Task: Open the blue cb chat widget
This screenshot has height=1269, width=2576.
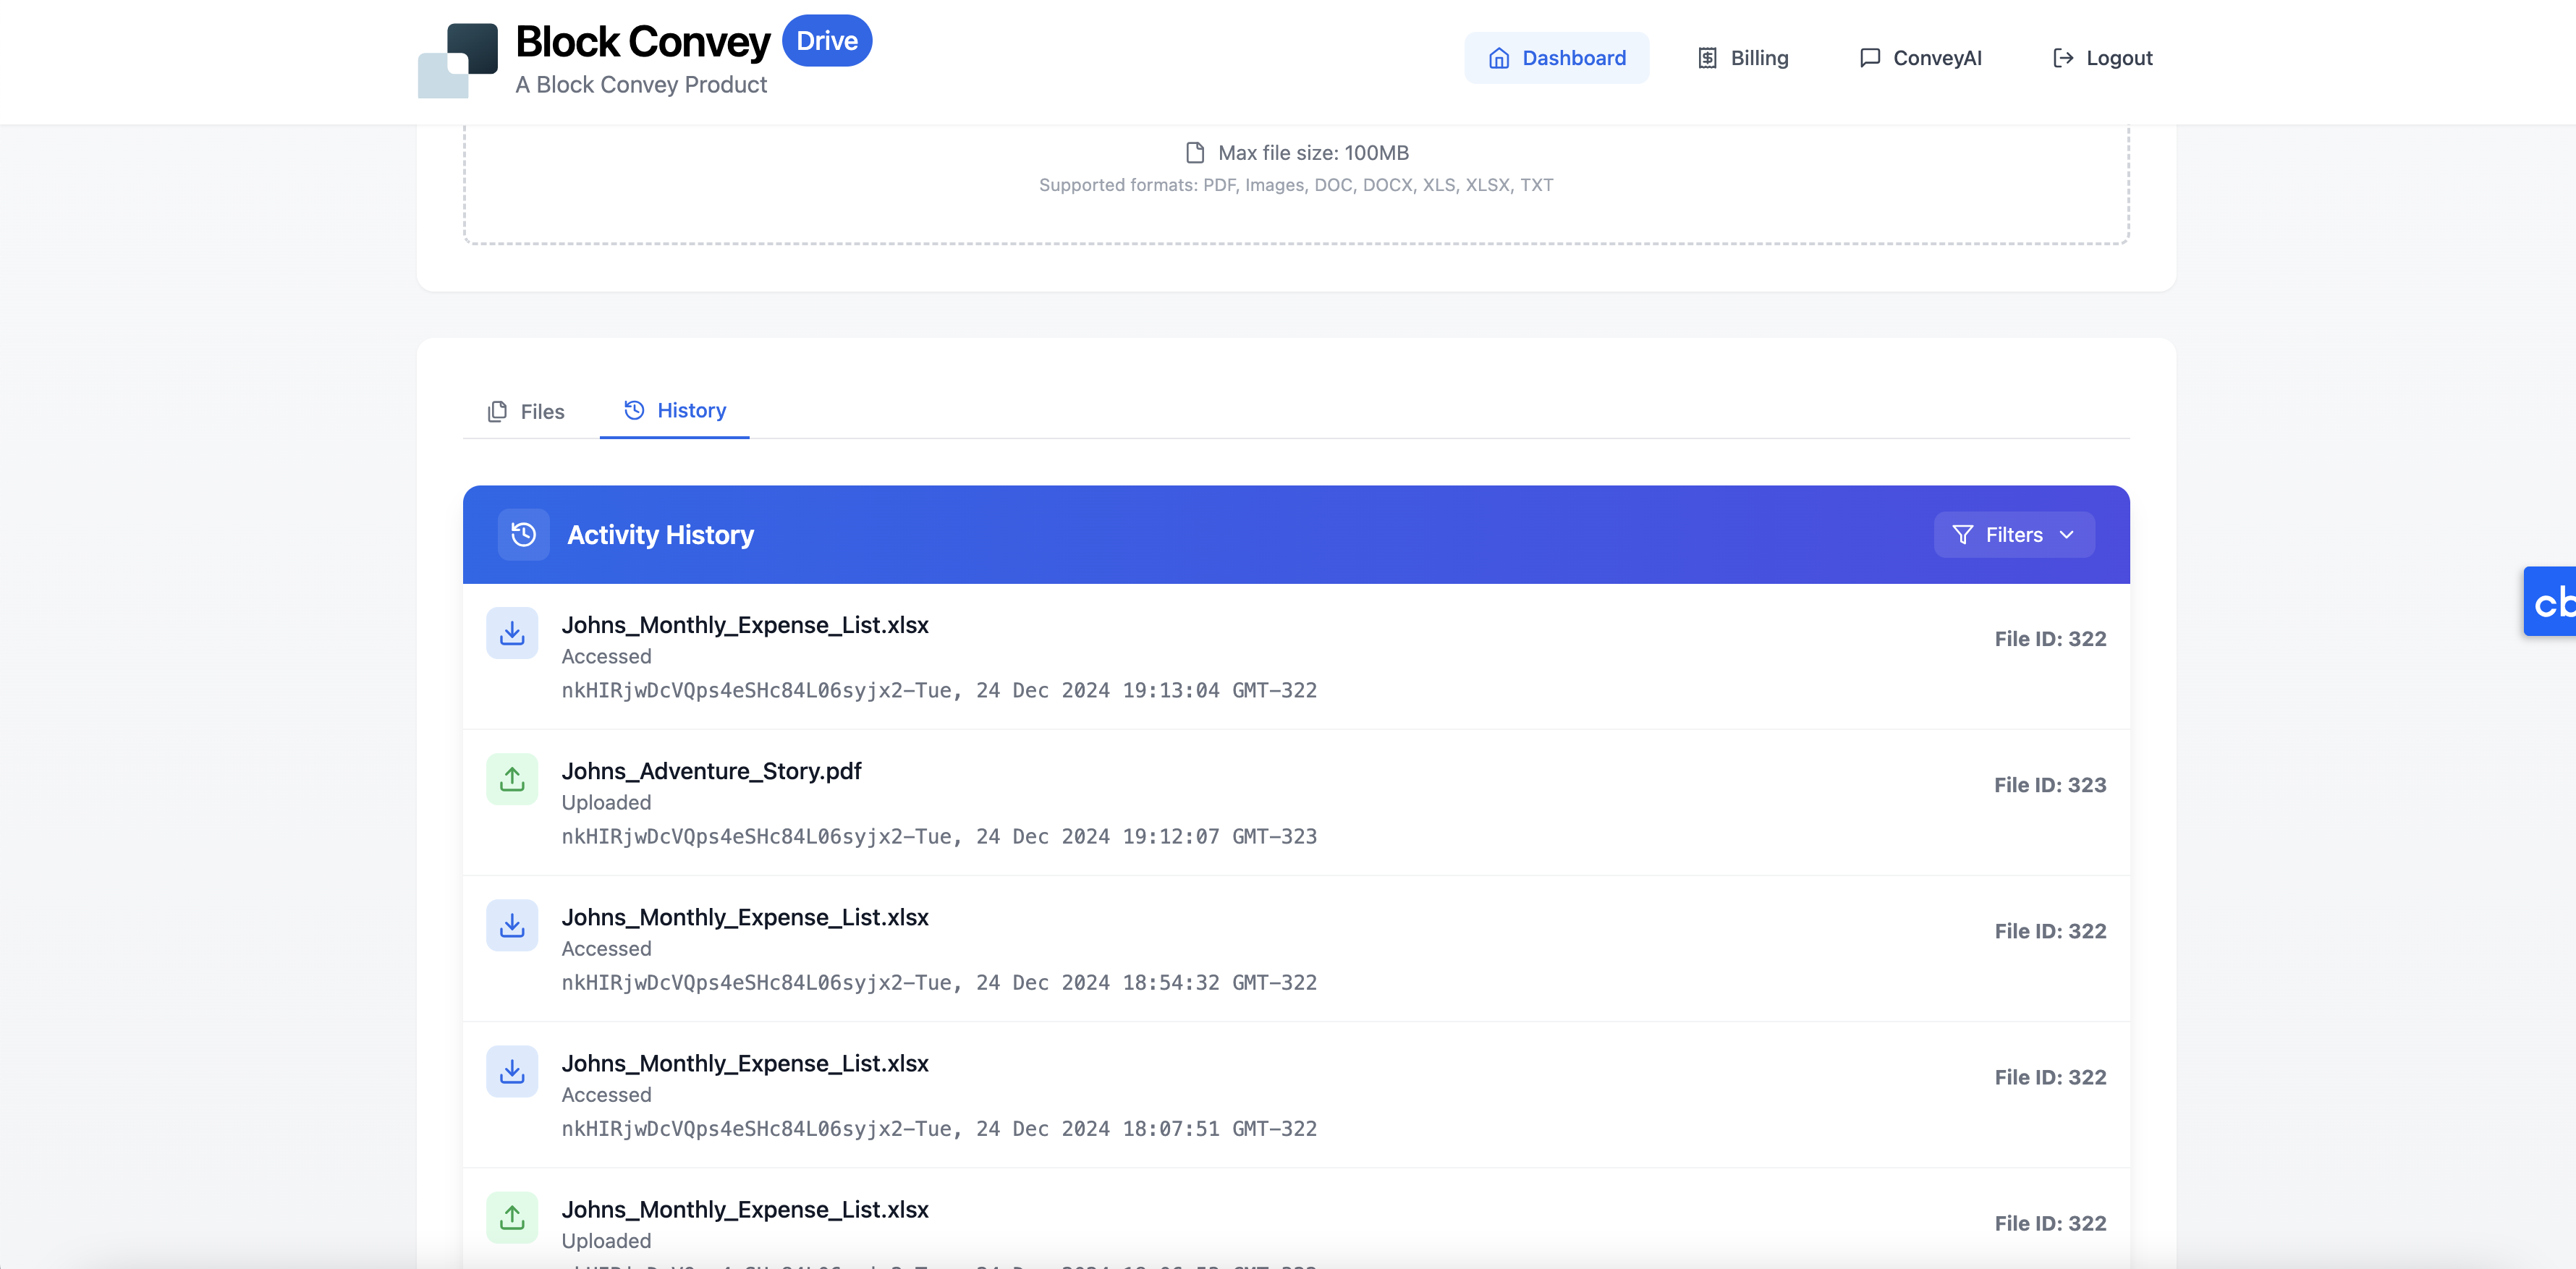Action: (x=2550, y=602)
